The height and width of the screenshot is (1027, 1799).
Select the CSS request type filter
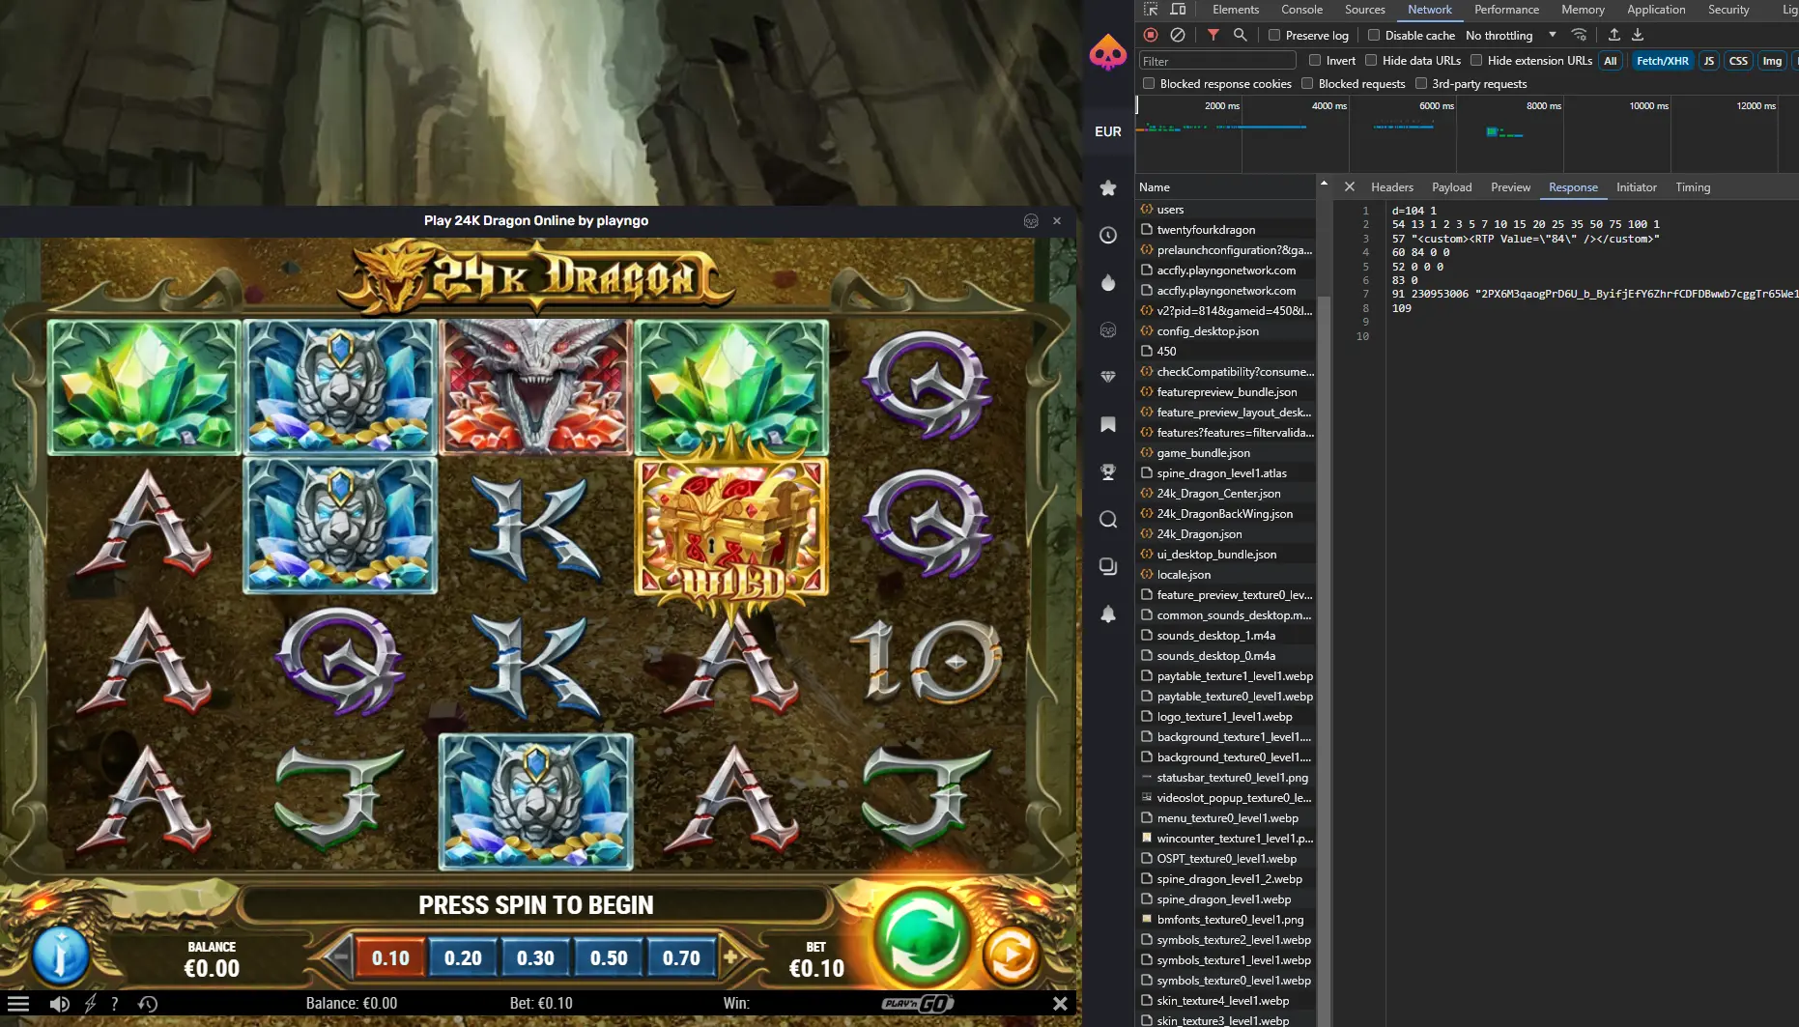click(x=1737, y=61)
